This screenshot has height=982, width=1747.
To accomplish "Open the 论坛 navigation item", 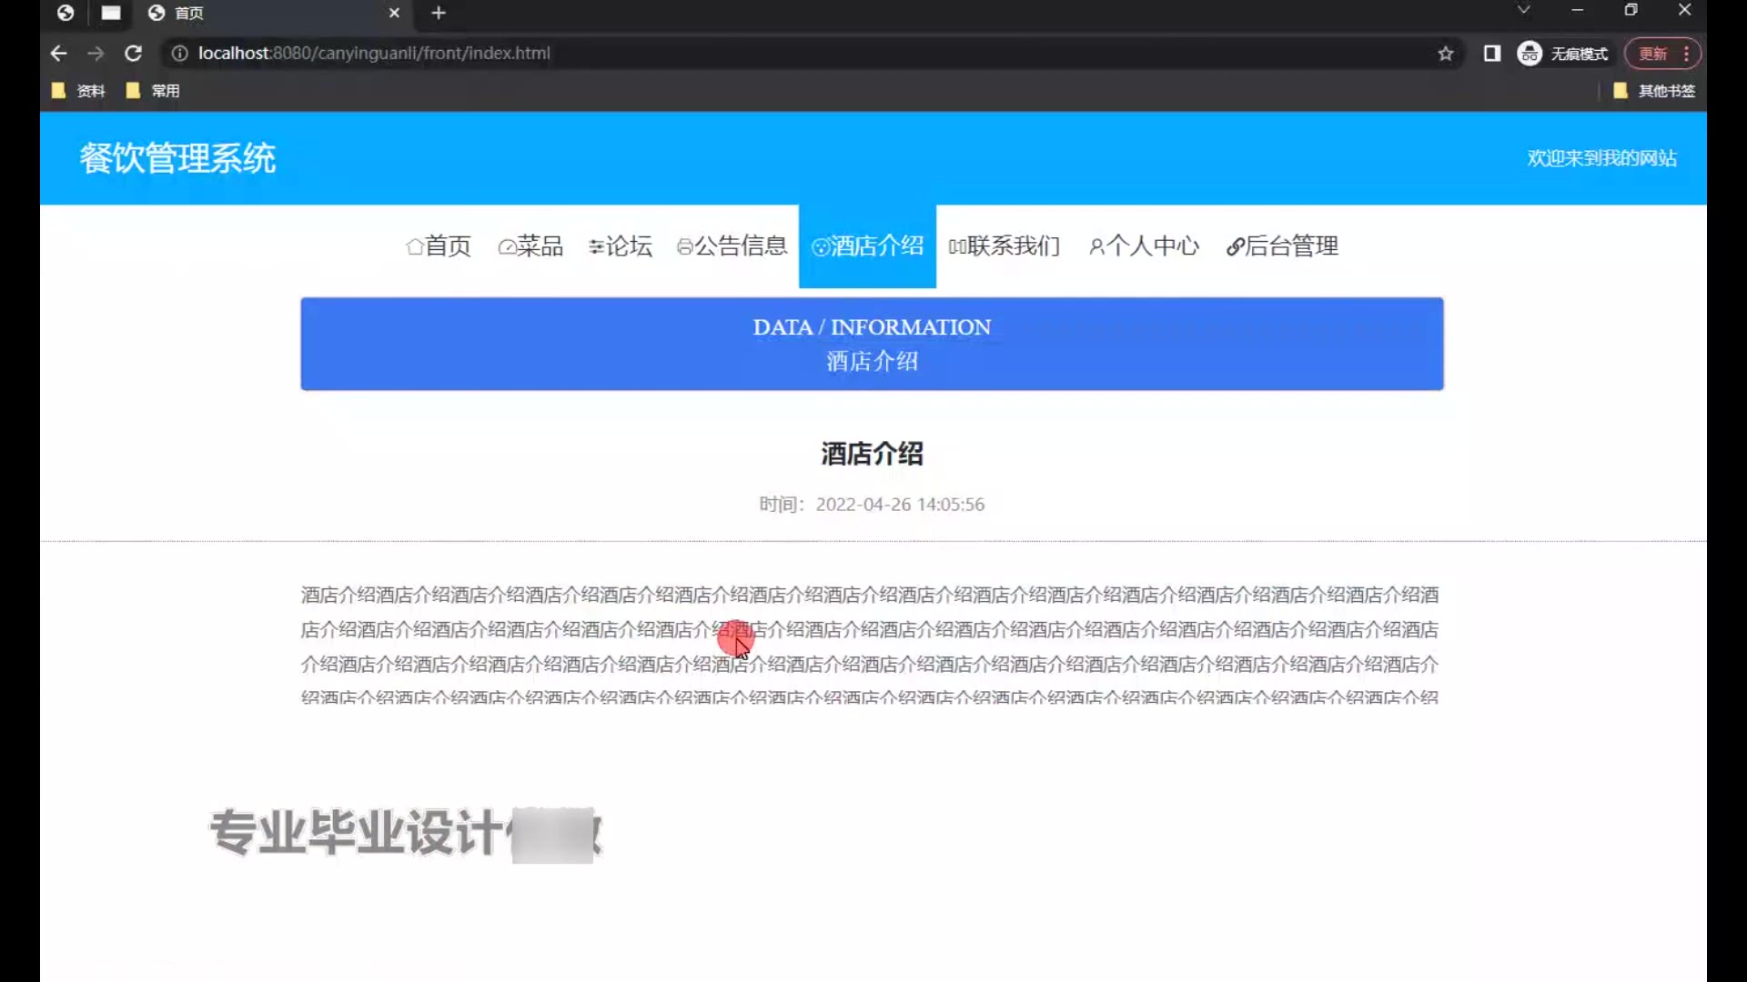I will [x=620, y=246].
